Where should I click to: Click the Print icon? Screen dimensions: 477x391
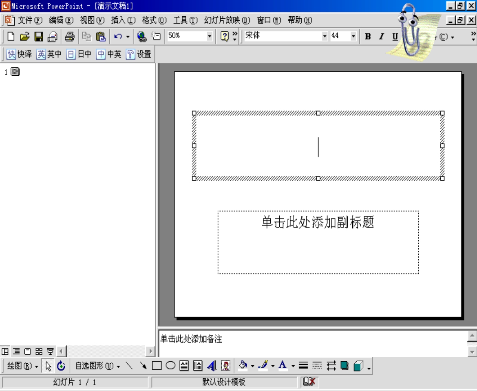point(70,37)
